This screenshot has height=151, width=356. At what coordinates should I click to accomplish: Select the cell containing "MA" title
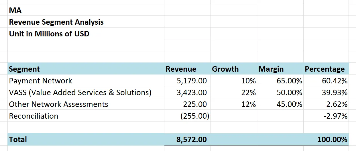15,11
